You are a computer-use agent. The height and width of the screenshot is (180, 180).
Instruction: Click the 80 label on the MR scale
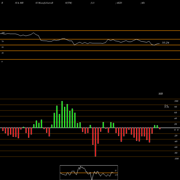tap(176, 107)
